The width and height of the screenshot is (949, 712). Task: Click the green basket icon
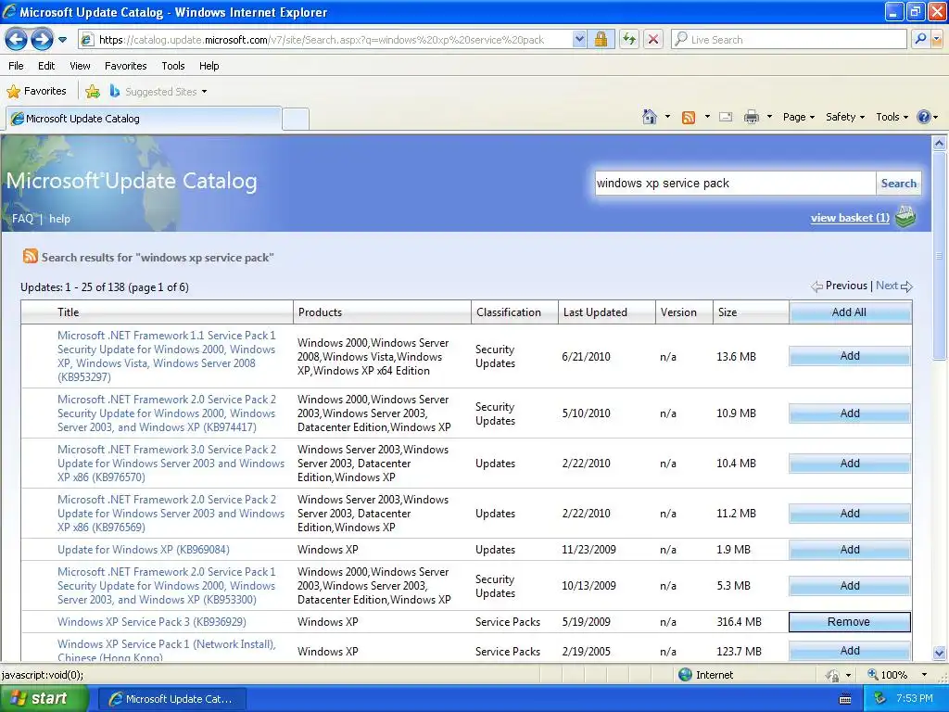click(905, 217)
